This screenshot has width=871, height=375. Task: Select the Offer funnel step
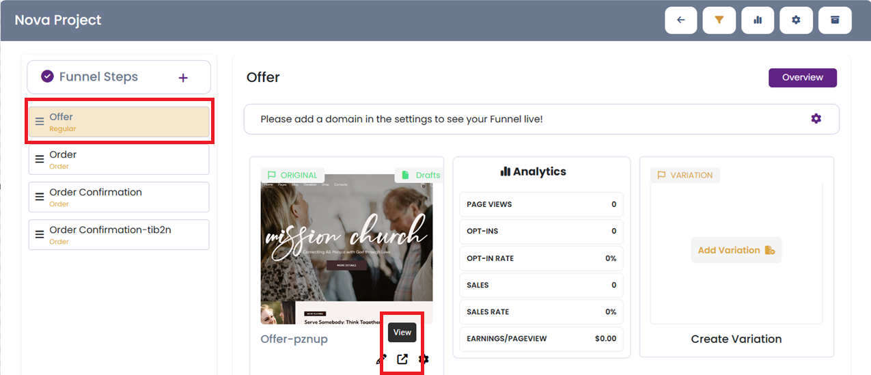pos(119,122)
